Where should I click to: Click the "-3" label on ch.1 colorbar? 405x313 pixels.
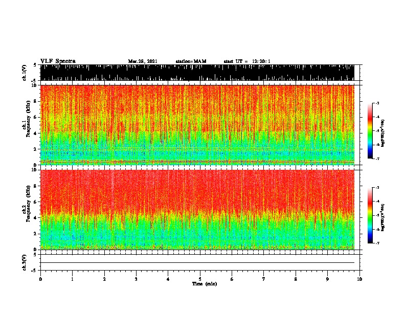(377, 103)
